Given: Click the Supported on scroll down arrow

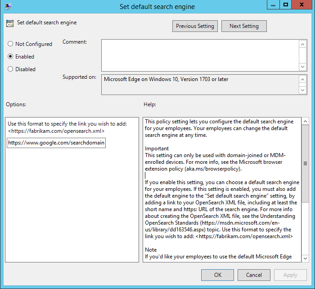Looking at the screenshot, I should pos(303,90).
